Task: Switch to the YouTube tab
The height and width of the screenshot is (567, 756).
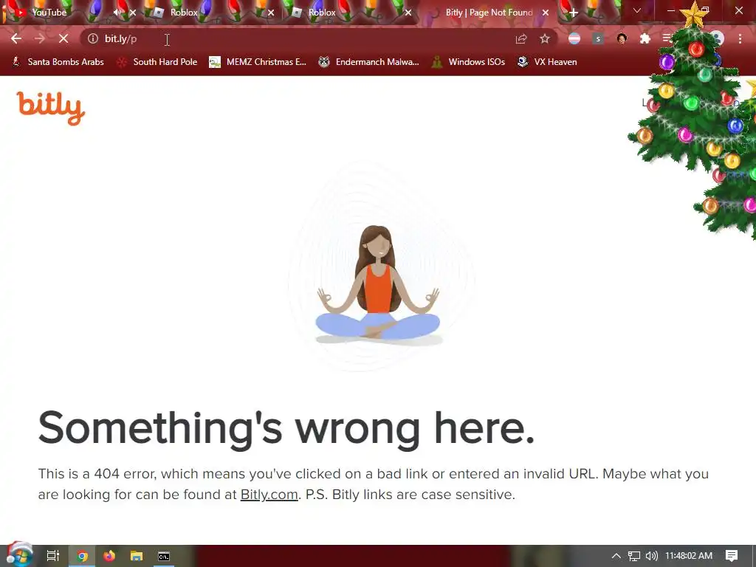Action: tap(48, 13)
